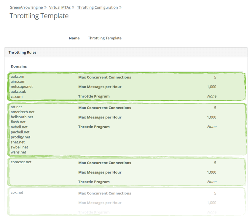The image size is (252, 218).
Task: Open the GreenArrow Engine breadcrumb link
Action: pos(26,7)
